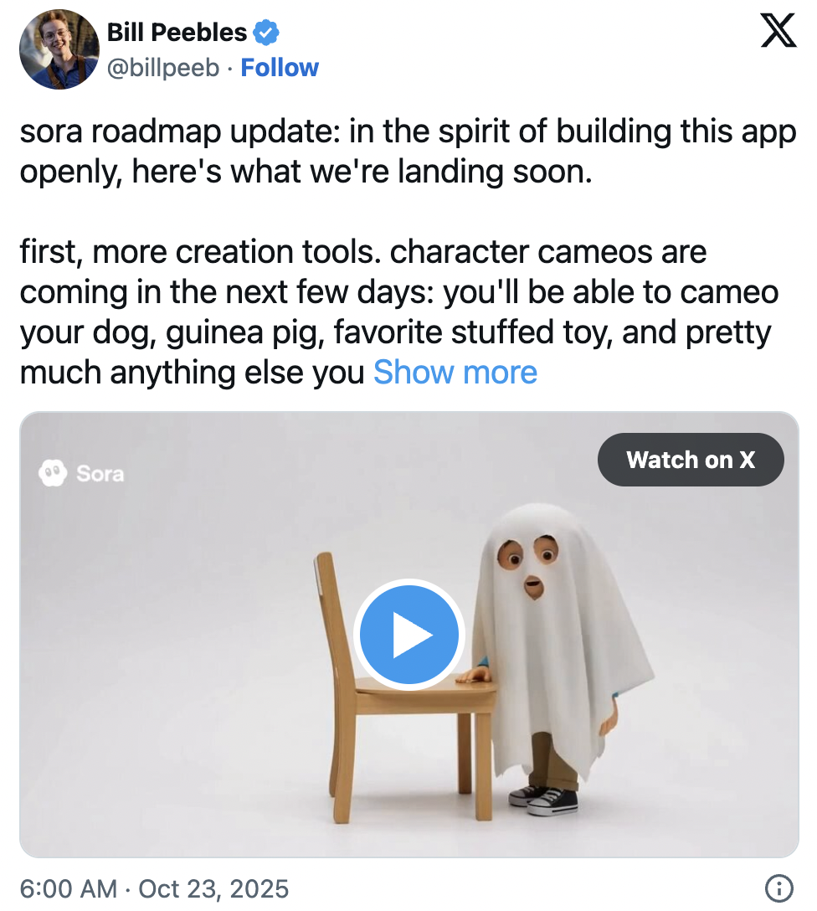Open Bill Peebles' profile avatar

[59, 49]
